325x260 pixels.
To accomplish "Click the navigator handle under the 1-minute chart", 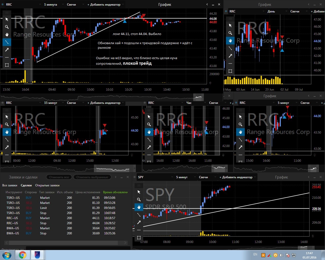I will click(199, 97).
